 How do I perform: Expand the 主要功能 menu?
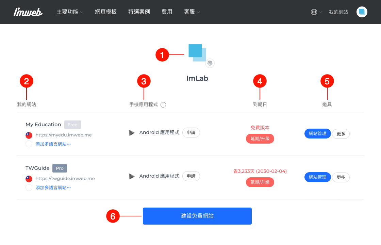click(x=70, y=12)
